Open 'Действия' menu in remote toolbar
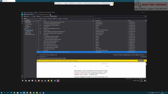 [66, 3]
